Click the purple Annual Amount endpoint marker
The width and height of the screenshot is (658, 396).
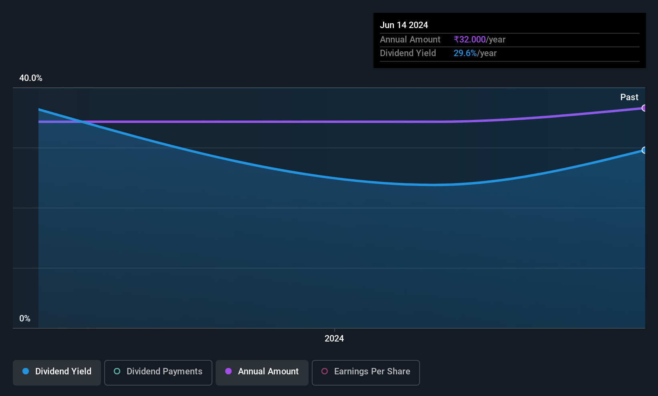tap(644, 108)
